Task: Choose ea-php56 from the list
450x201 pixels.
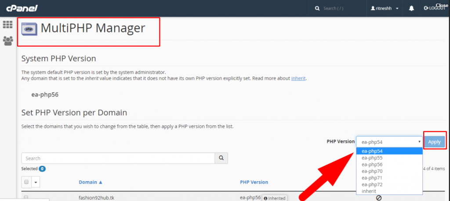Action: point(389,164)
